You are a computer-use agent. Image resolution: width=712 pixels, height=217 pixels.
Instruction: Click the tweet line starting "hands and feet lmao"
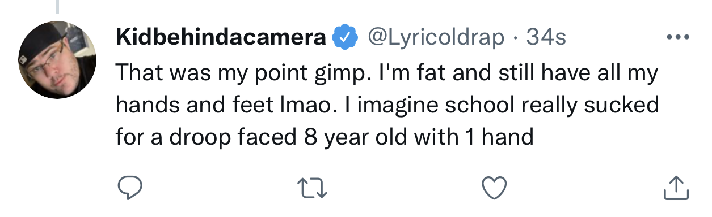coord(387,105)
